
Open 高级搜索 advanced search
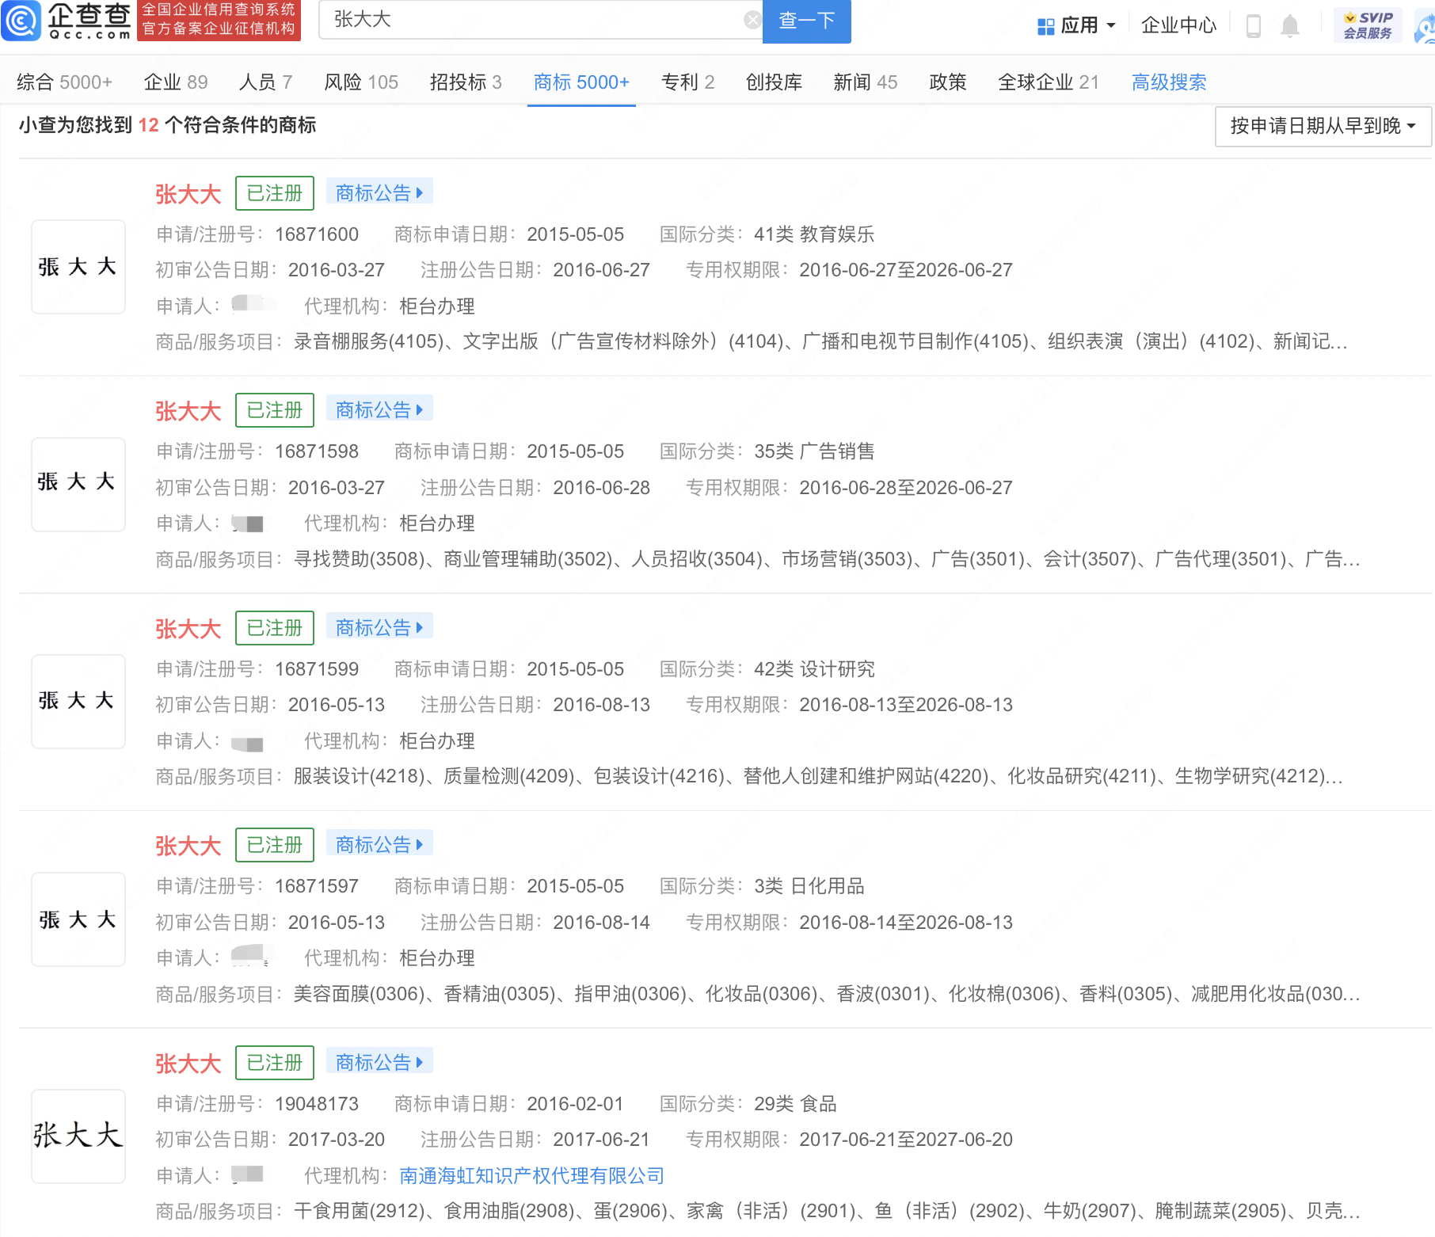[x=1169, y=82]
